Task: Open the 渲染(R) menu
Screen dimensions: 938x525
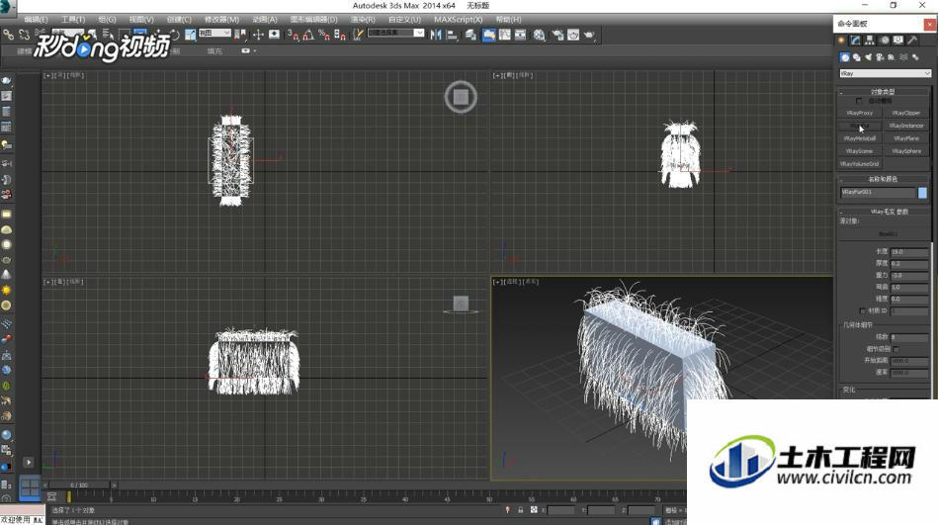Action: click(x=363, y=20)
